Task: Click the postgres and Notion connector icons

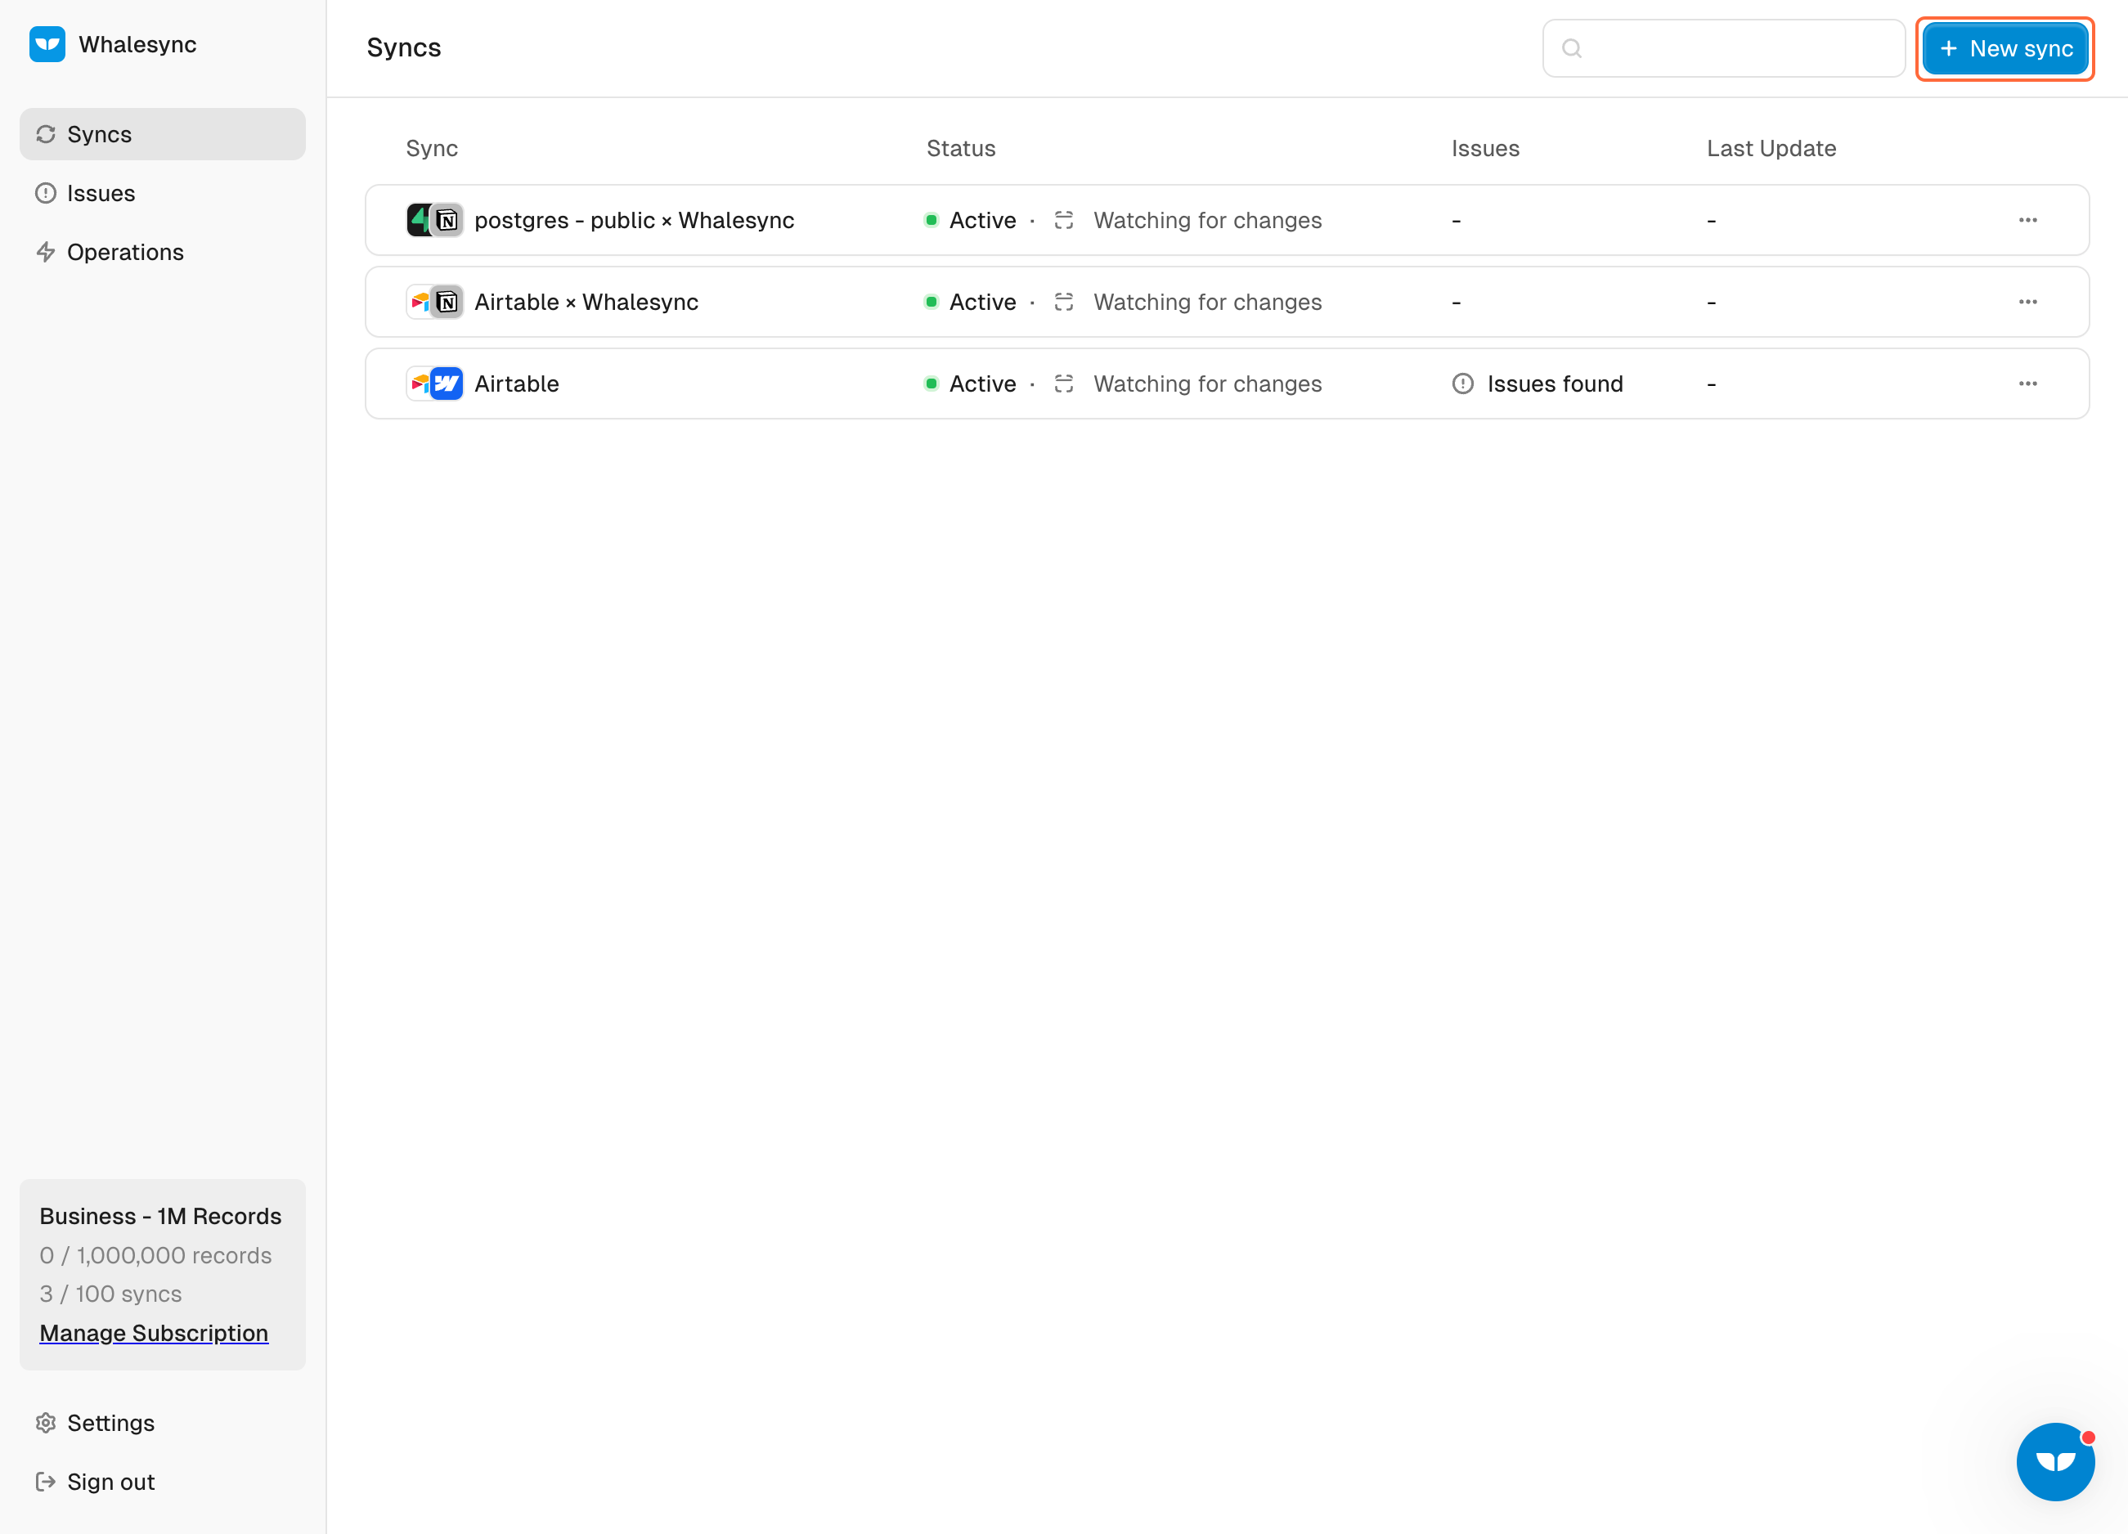Action: (x=434, y=221)
